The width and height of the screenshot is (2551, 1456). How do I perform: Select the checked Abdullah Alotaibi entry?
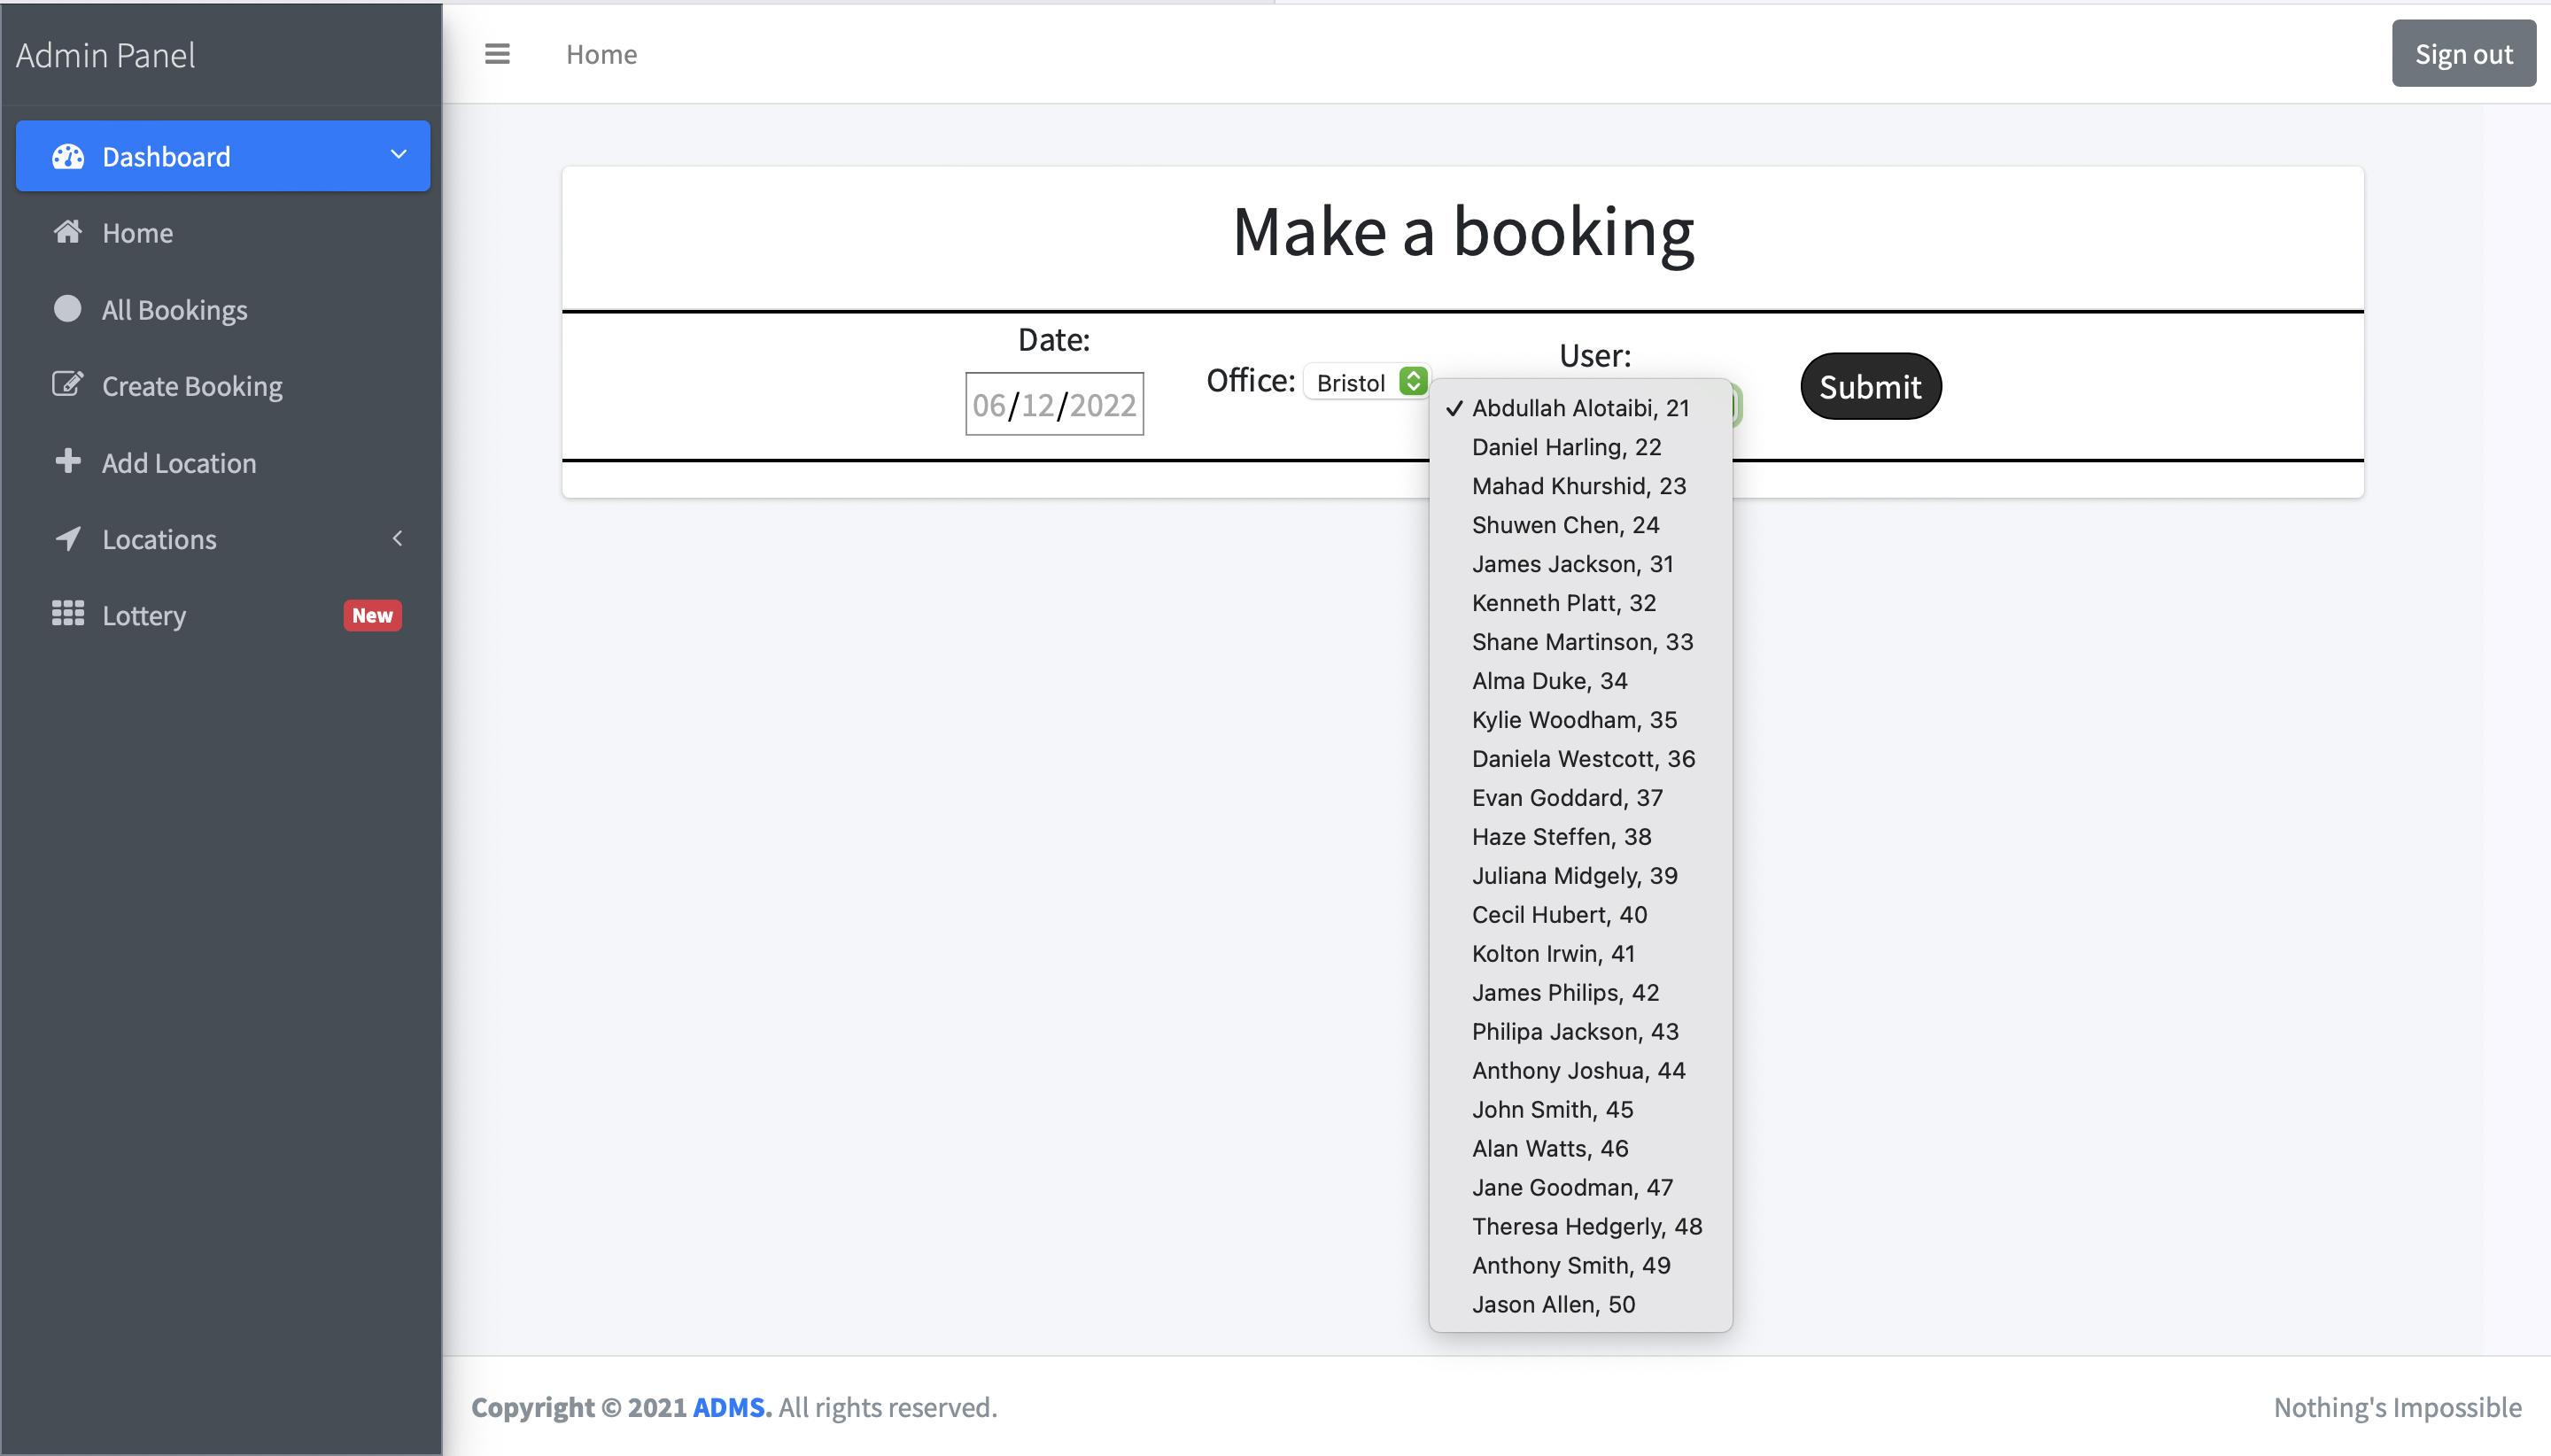click(1580, 408)
